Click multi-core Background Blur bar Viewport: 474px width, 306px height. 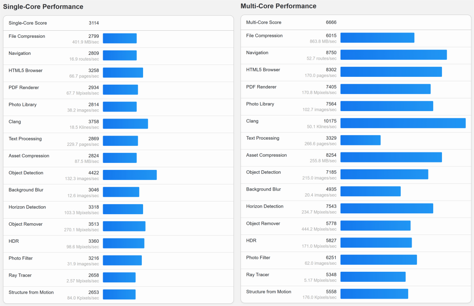point(370,191)
